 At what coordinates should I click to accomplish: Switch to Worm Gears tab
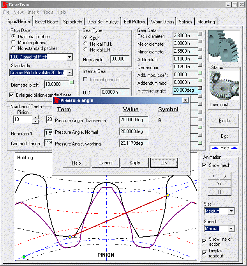162,22
